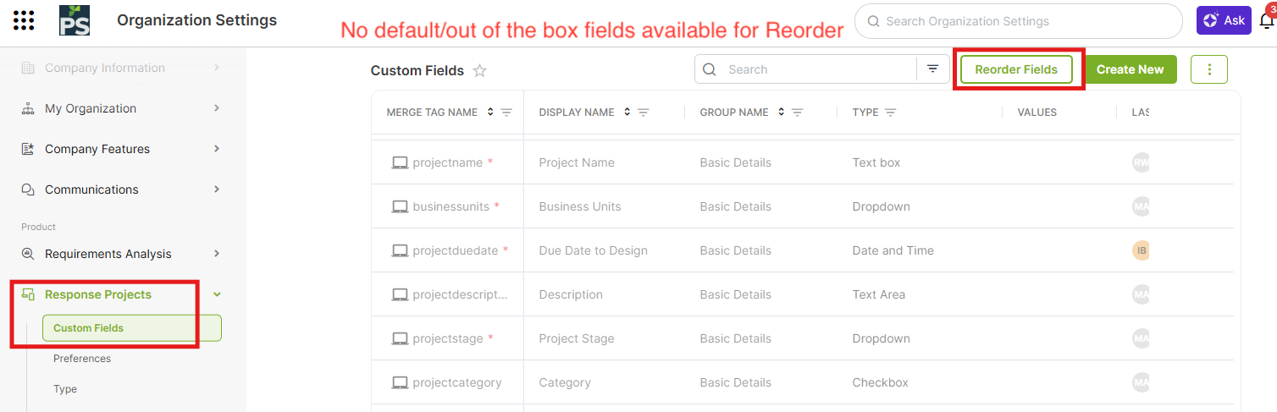
Task: Filter the Merge Tag Name column
Action: coord(506,113)
